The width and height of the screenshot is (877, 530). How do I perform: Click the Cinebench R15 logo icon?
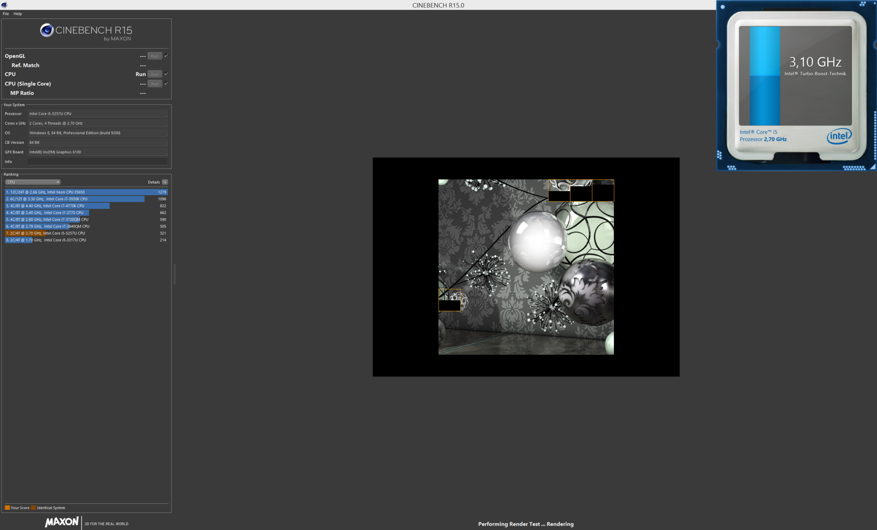(47, 30)
